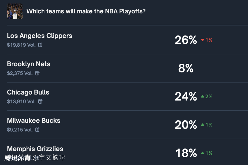
Task: Click gift icon under Milwaukee Bucks
Action: (37, 130)
